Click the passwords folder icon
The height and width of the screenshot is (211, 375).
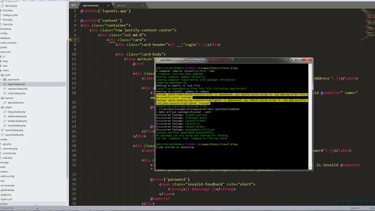(x=5, y=80)
